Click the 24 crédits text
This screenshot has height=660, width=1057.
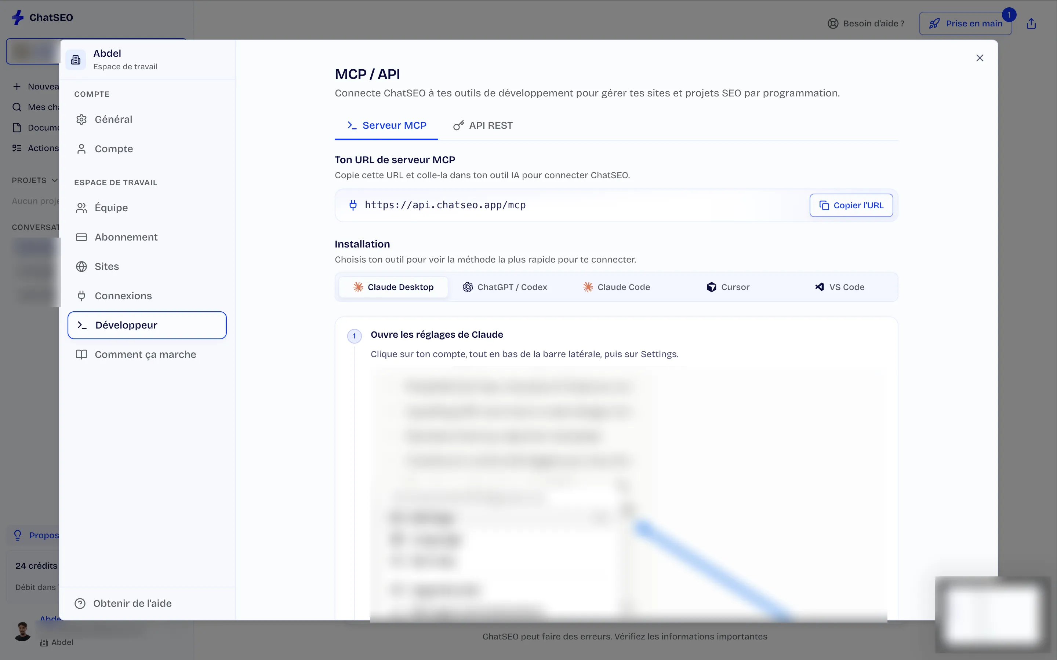(x=36, y=566)
